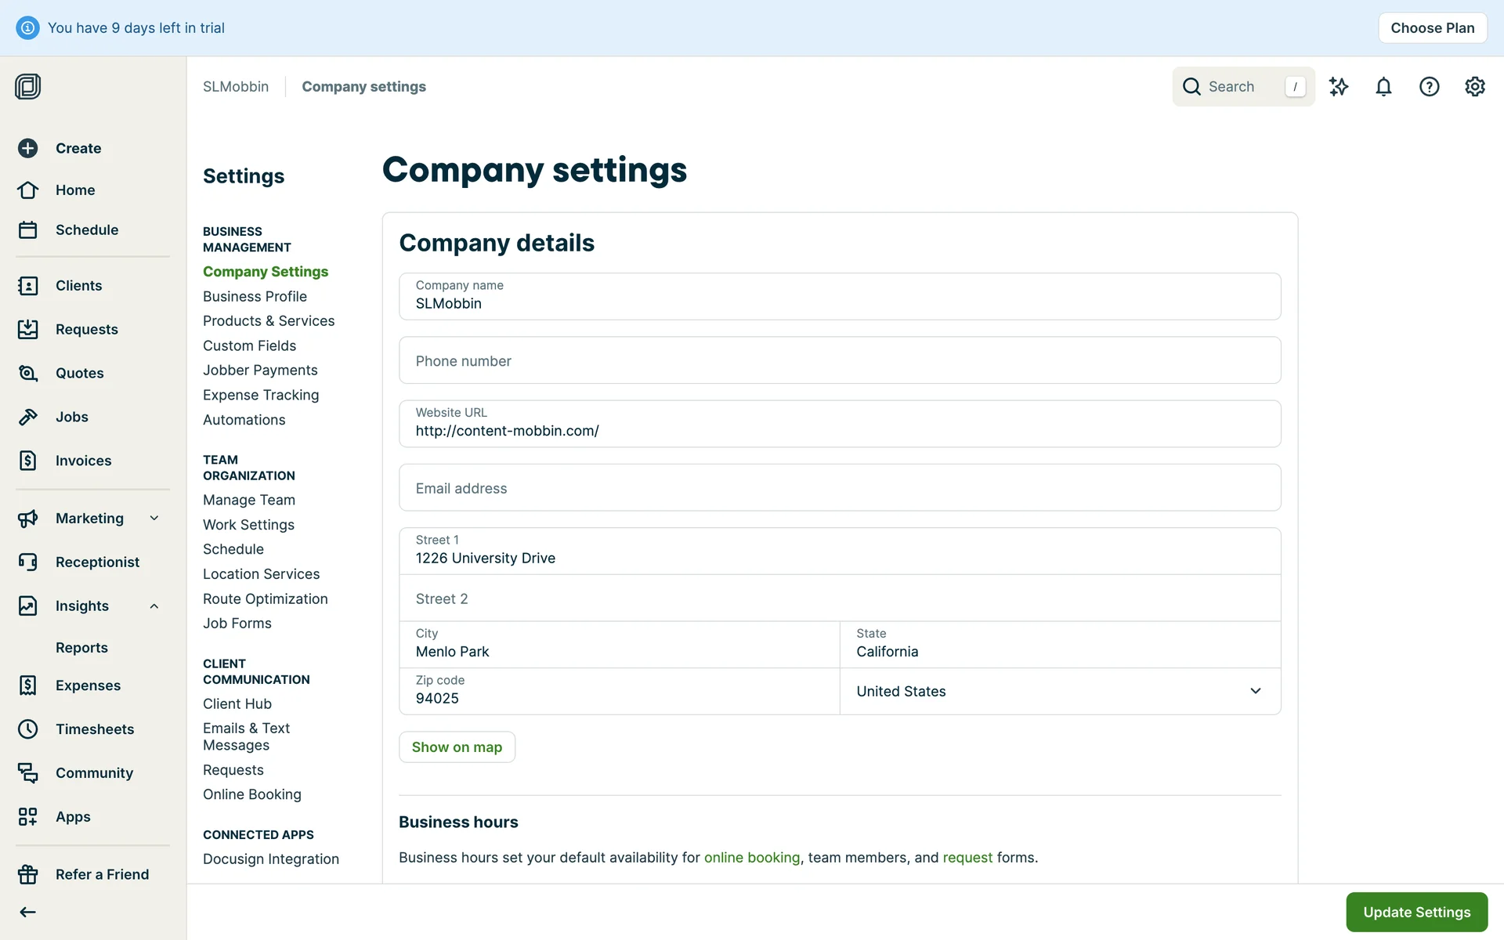Open the AI sparkle assistant icon
Viewport: 1504px width, 940px height.
click(x=1339, y=87)
